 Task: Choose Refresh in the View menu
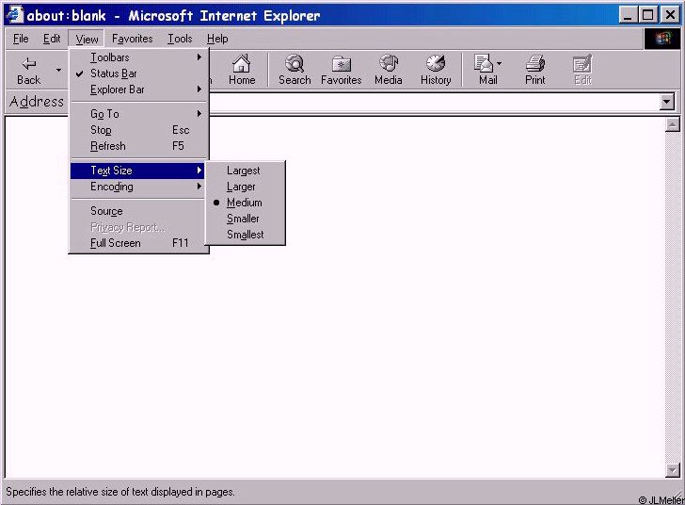[139, 146]
